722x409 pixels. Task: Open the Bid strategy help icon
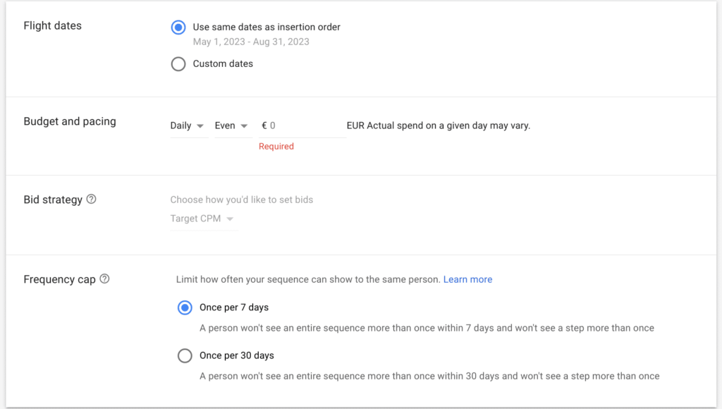coord(91,200)
